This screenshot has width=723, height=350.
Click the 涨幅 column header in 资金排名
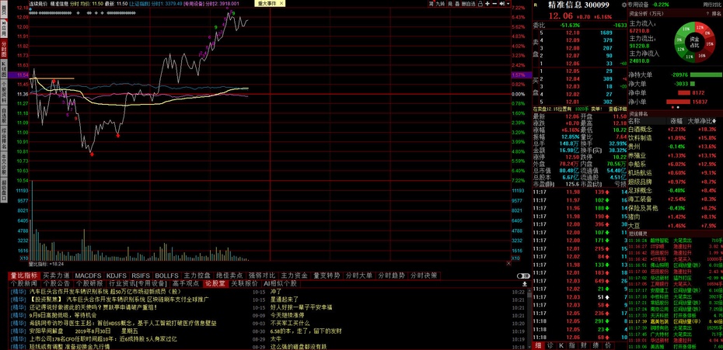(x=676, y=120)
